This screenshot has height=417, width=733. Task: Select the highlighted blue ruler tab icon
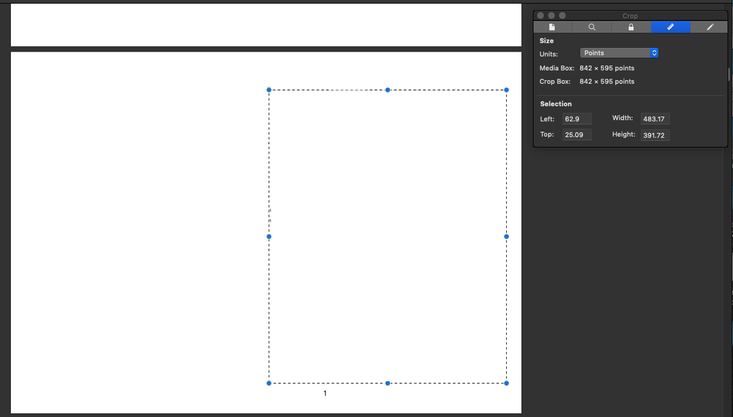(x=670, y=27)
